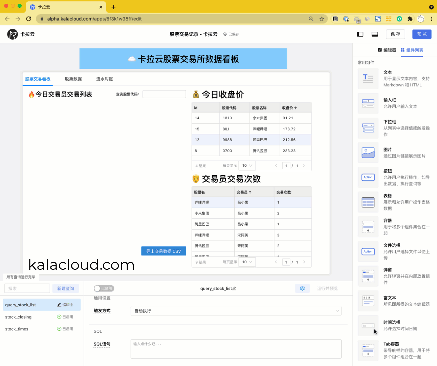Focus the SQL语句 text area
437x366 pixels.
(236, 349)
